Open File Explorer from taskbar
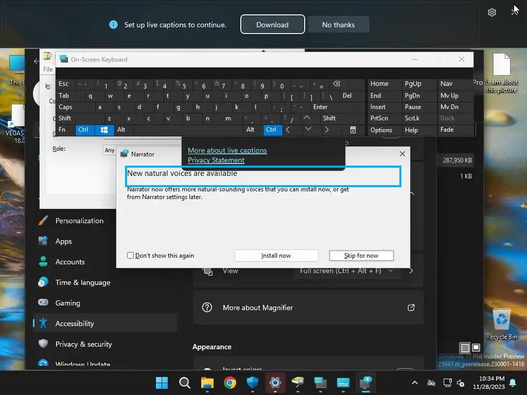The height and width of the screenshot is (395, 527). click(x=207, y=383)
